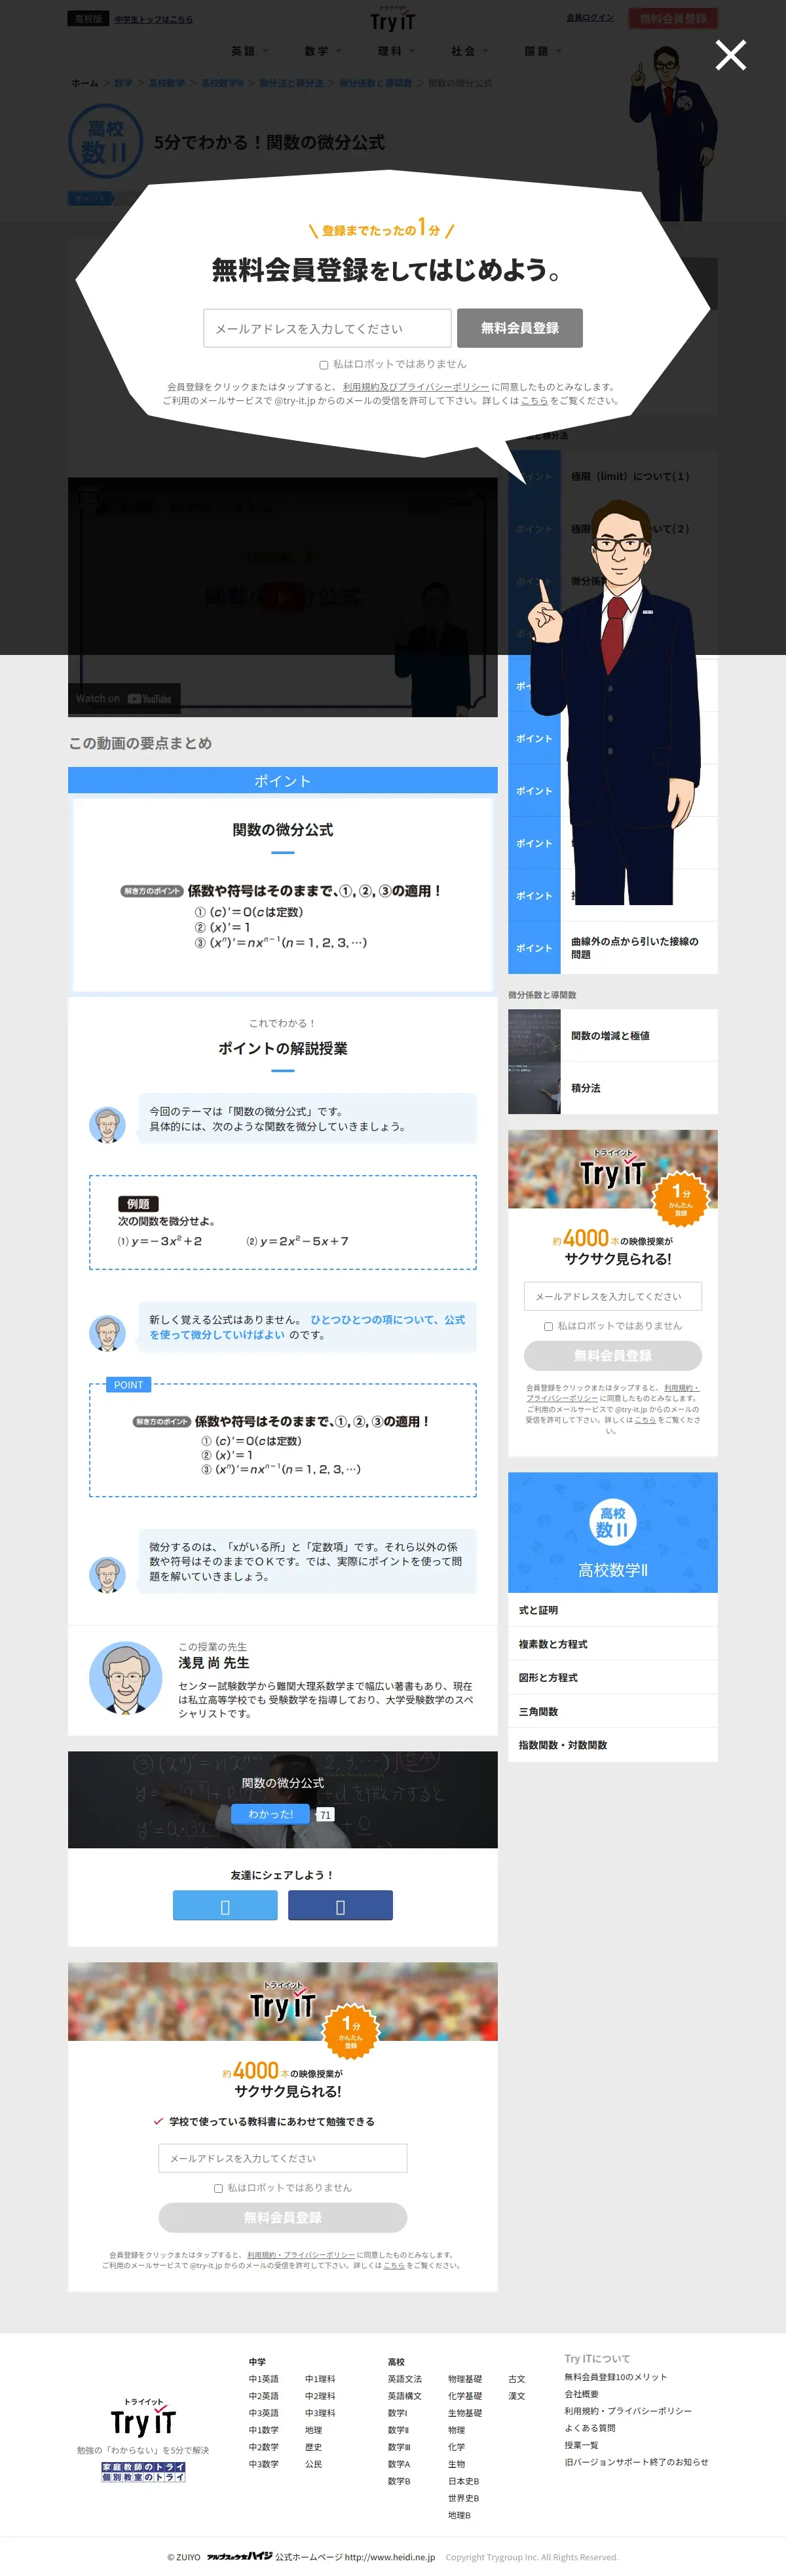Open 複素数と方程式 in the sidebar menu
This screenshot has height=2576, width=786.
pyautogui.click(x=613, y=1644)
